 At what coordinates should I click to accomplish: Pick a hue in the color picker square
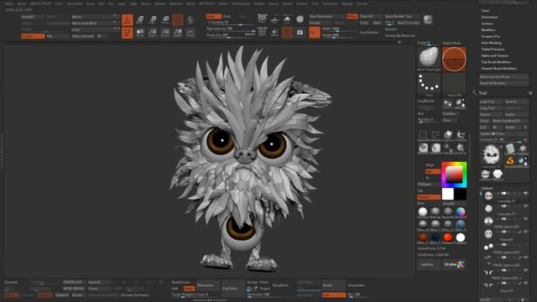tap(454, 174)
